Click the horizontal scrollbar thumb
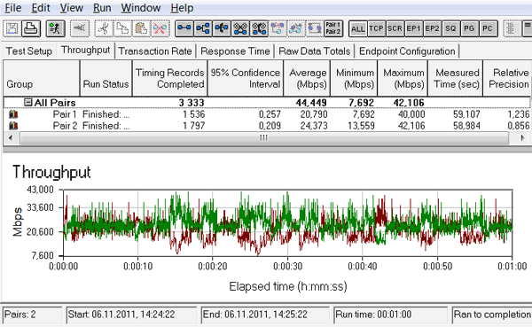This screenshot has height=327, width=532. tap(264, 138)
